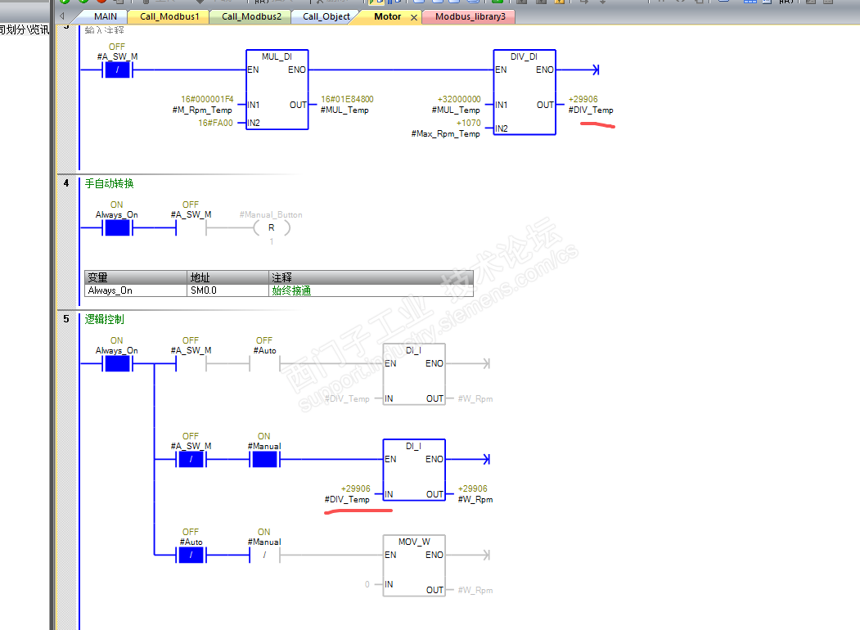Click the +32000000 value
The height and width of the screenshot is (630, 860).
(x=458, y=99)
